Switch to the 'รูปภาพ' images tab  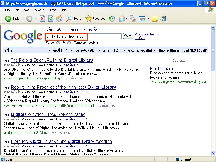(x=61, y=29)
